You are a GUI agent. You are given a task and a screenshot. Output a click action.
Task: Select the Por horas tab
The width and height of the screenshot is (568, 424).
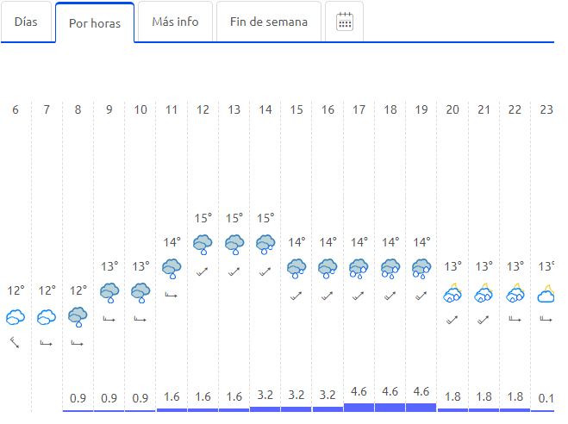[95, 23]
